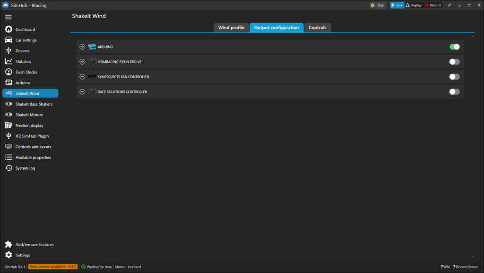The width and height of the screenshot is (484, 273).
Task: Click the scroll up arrow
Action: 473,36
